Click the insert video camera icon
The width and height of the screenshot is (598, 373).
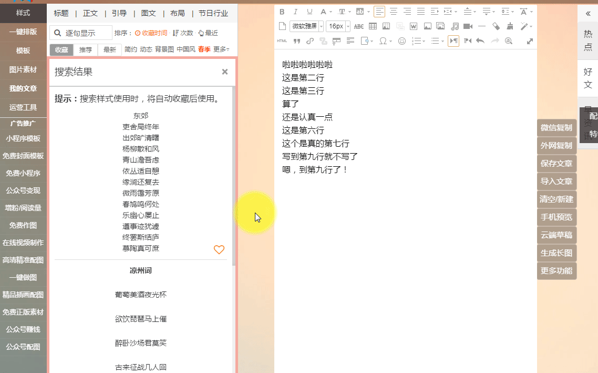coord(468,26)
